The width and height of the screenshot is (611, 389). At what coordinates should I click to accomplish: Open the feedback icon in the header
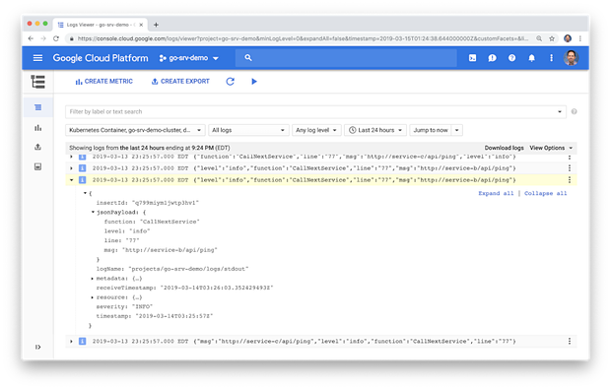pyautogui.click(x=492, y=58)
